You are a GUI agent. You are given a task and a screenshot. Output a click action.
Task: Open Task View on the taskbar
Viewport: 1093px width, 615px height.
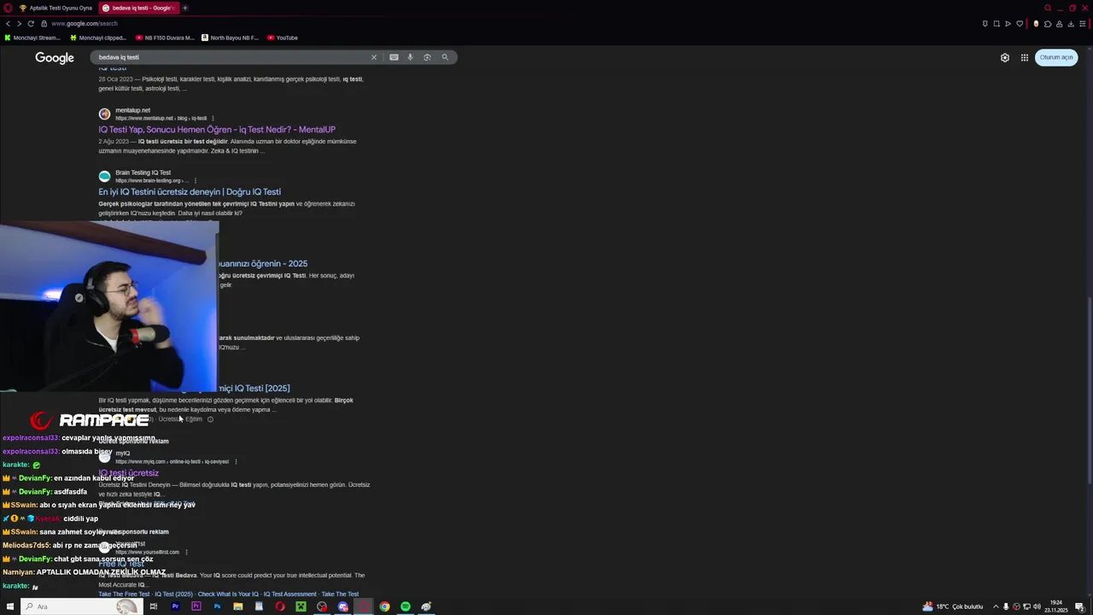[154, 606]
